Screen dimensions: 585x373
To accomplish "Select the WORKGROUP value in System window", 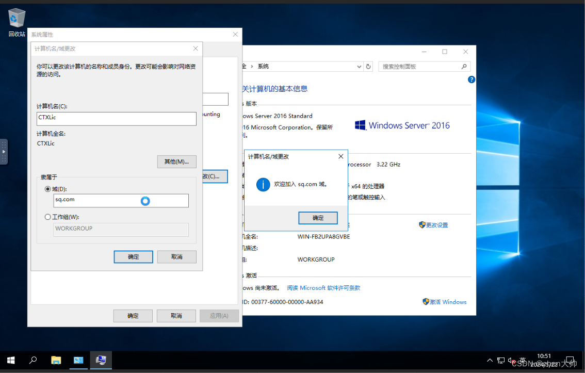I will pos(316,259).
